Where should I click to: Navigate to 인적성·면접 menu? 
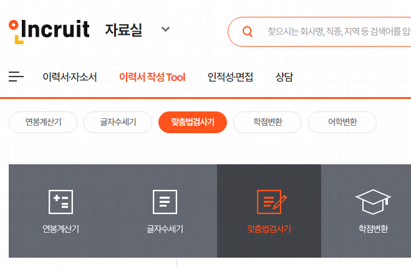click(x=230, y=77)
